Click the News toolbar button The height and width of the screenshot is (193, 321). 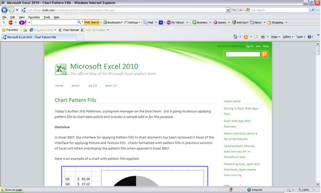(x=256, y=22)
